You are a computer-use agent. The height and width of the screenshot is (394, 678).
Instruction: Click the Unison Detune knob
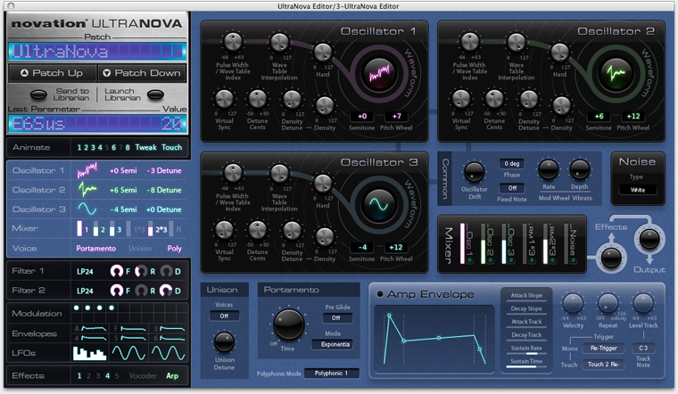[224, 342]
